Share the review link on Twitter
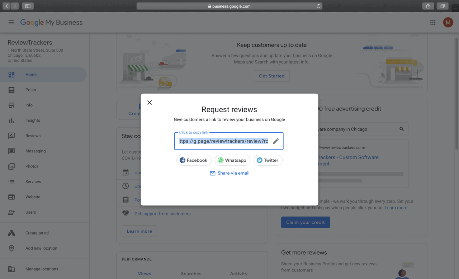 268,160
